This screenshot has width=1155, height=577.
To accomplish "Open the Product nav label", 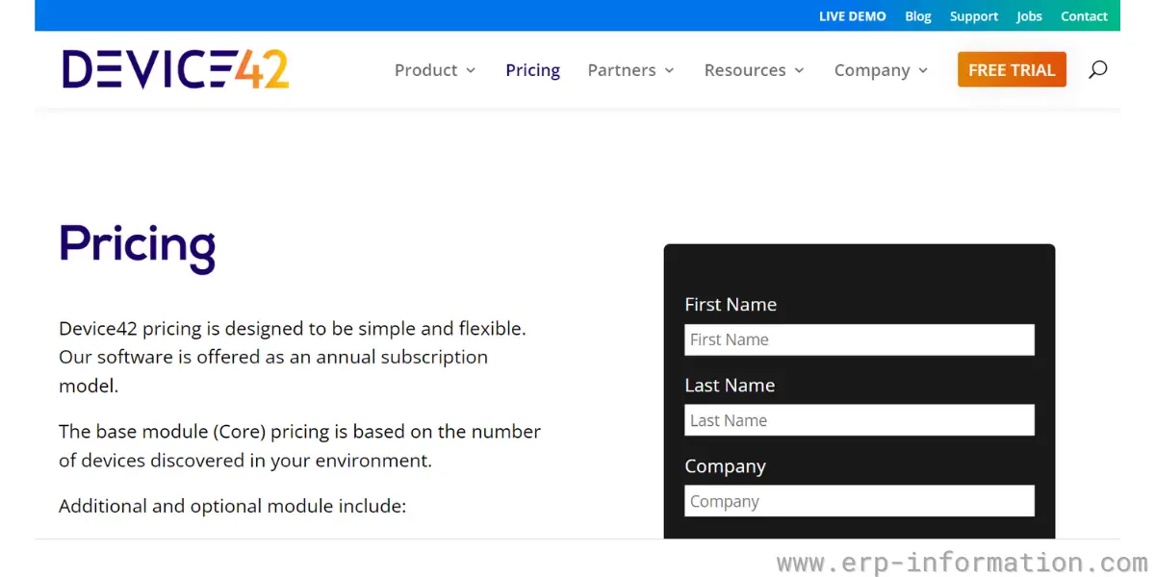I will click(426, 70).
